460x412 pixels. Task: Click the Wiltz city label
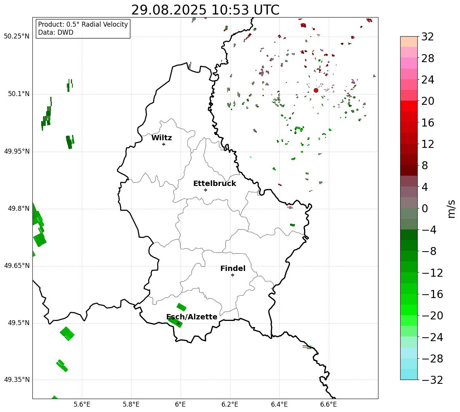click(162, 138)
